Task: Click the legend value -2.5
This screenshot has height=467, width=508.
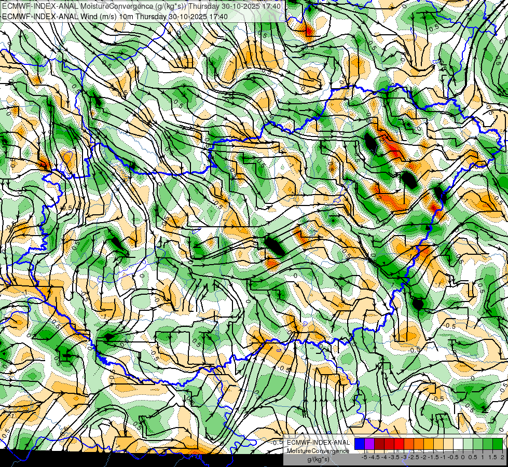Action: [414, 457]
